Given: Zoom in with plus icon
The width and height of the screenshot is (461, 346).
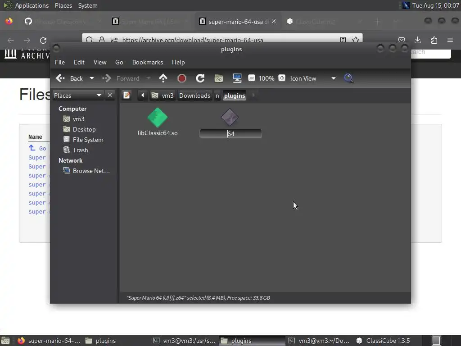Looking at the screenshot, I should tap(282, 78).
